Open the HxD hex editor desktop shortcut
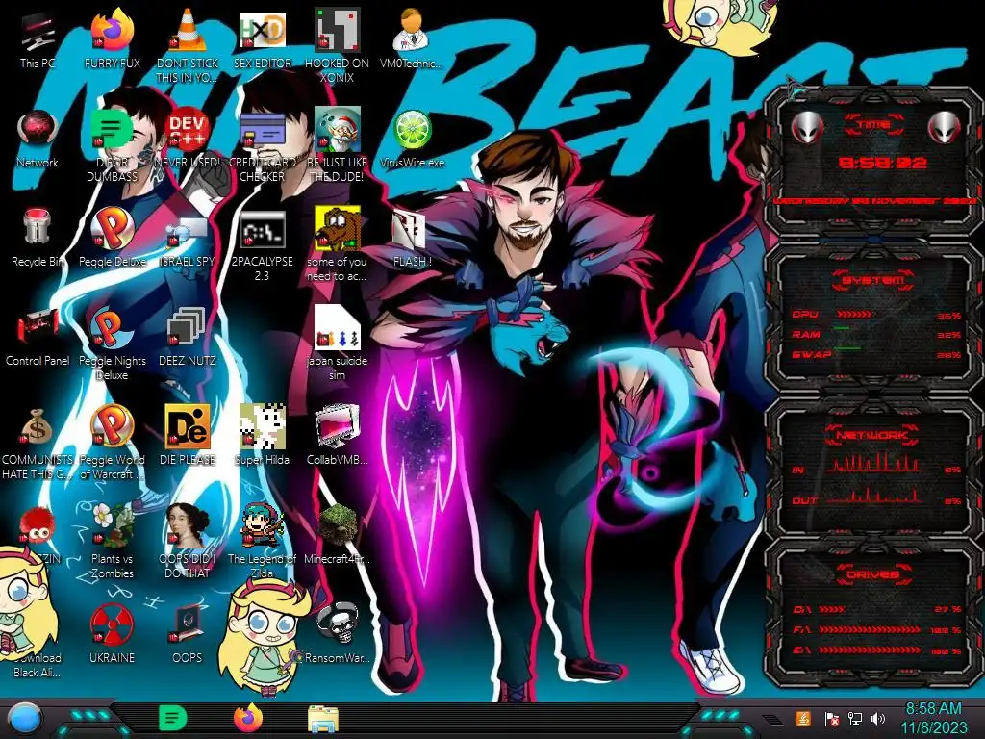This screenshot has width=985, height=739. (262, 39)
